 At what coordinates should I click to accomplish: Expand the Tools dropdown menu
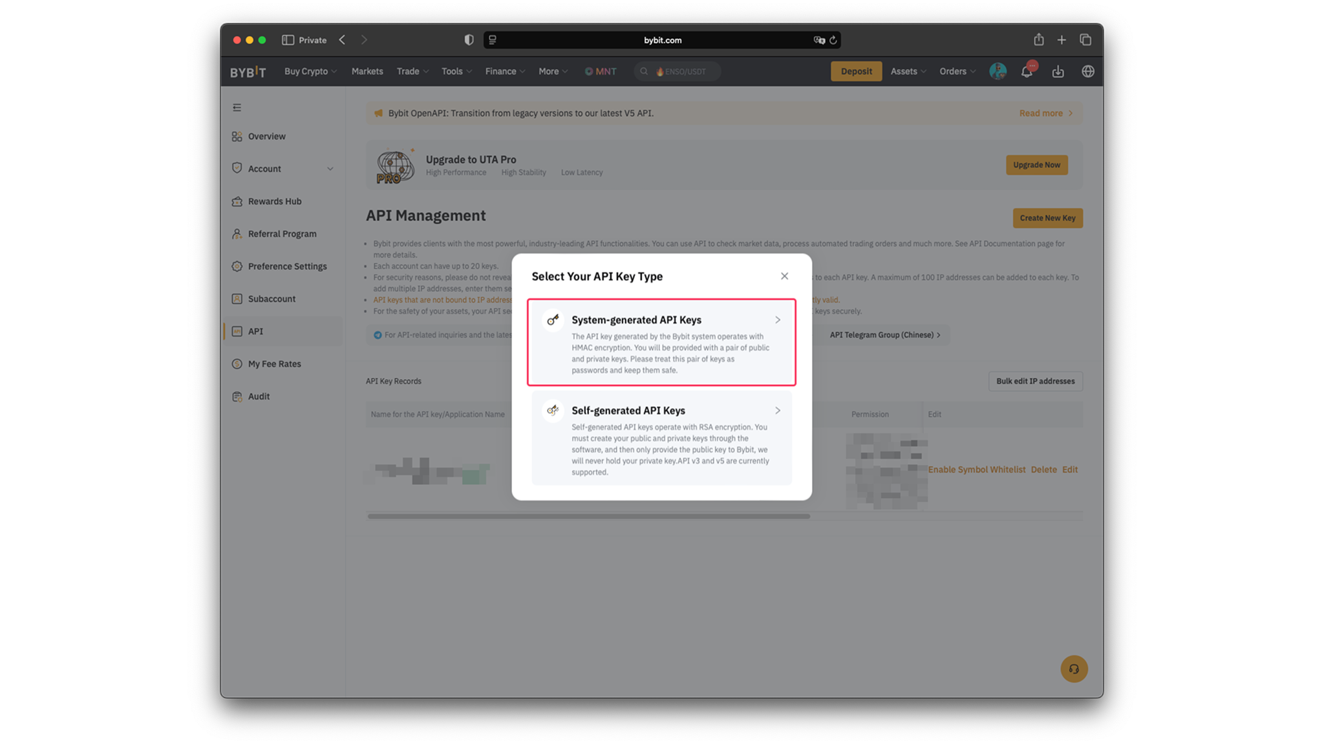coord(456,72)
